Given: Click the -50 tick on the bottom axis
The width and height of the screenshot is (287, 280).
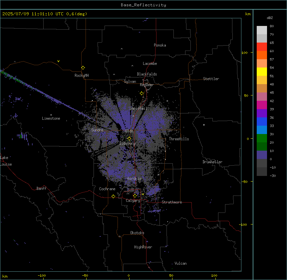Looking at the screenshot, I should pyautogui.click(x=85, y=275).
